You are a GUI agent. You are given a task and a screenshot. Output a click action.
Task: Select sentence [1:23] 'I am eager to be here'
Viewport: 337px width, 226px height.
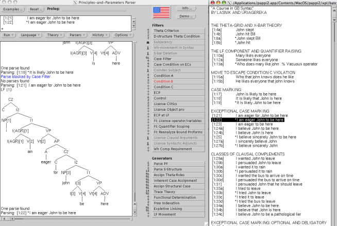pos(242,124)
